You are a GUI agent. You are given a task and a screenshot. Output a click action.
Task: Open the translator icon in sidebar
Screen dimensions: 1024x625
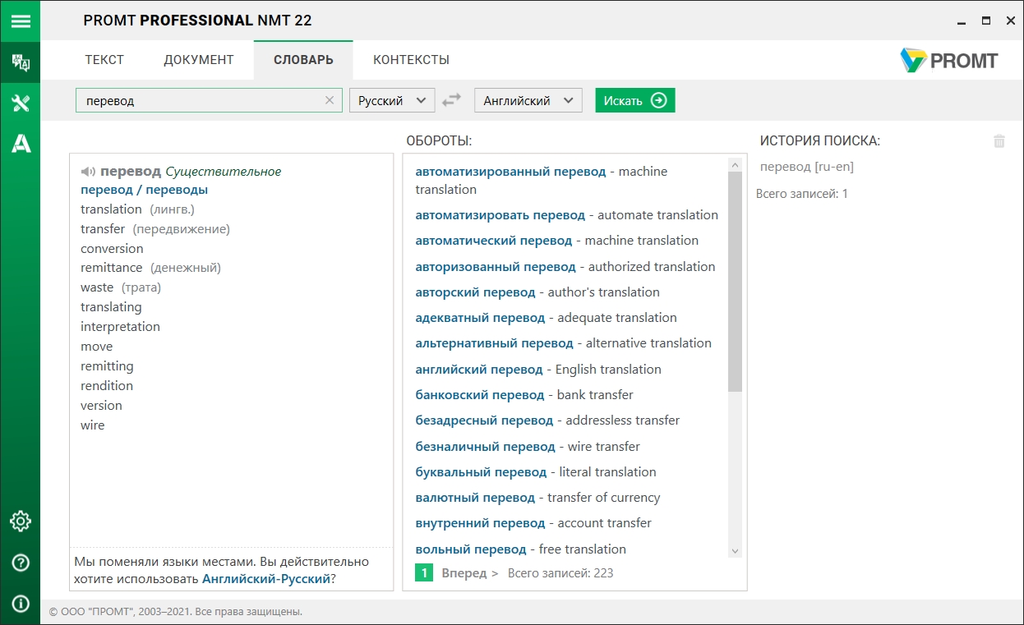click(20, 62)
